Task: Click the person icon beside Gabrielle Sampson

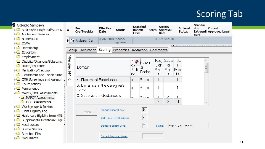Action: coord(14,25)
